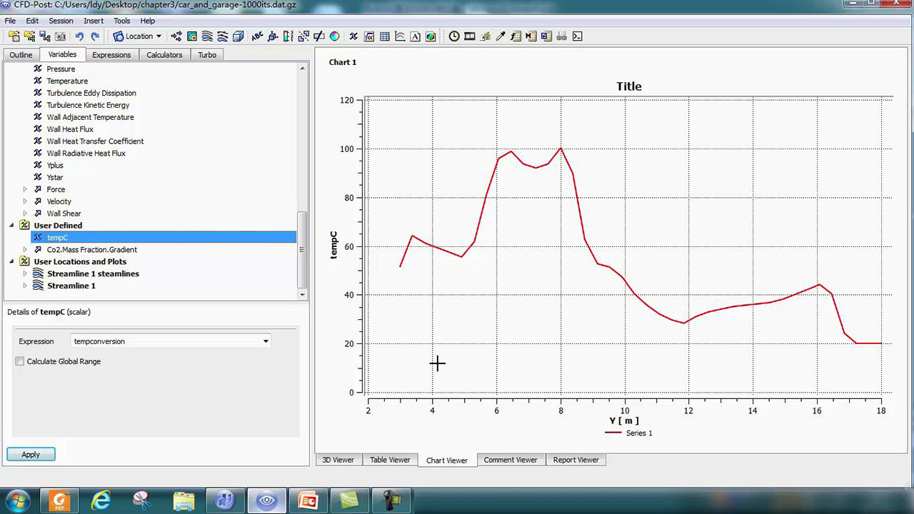Open the Mesh Calculator icon

pyautogui.click(x=546, y=36)
